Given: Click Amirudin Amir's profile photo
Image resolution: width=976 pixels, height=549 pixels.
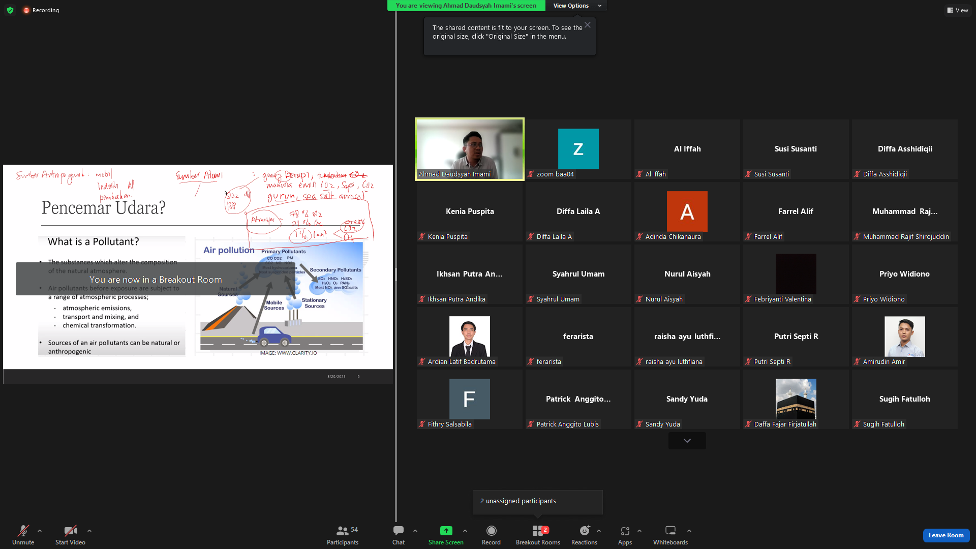Looking at the screenshot, I should [x=904, y=337].
